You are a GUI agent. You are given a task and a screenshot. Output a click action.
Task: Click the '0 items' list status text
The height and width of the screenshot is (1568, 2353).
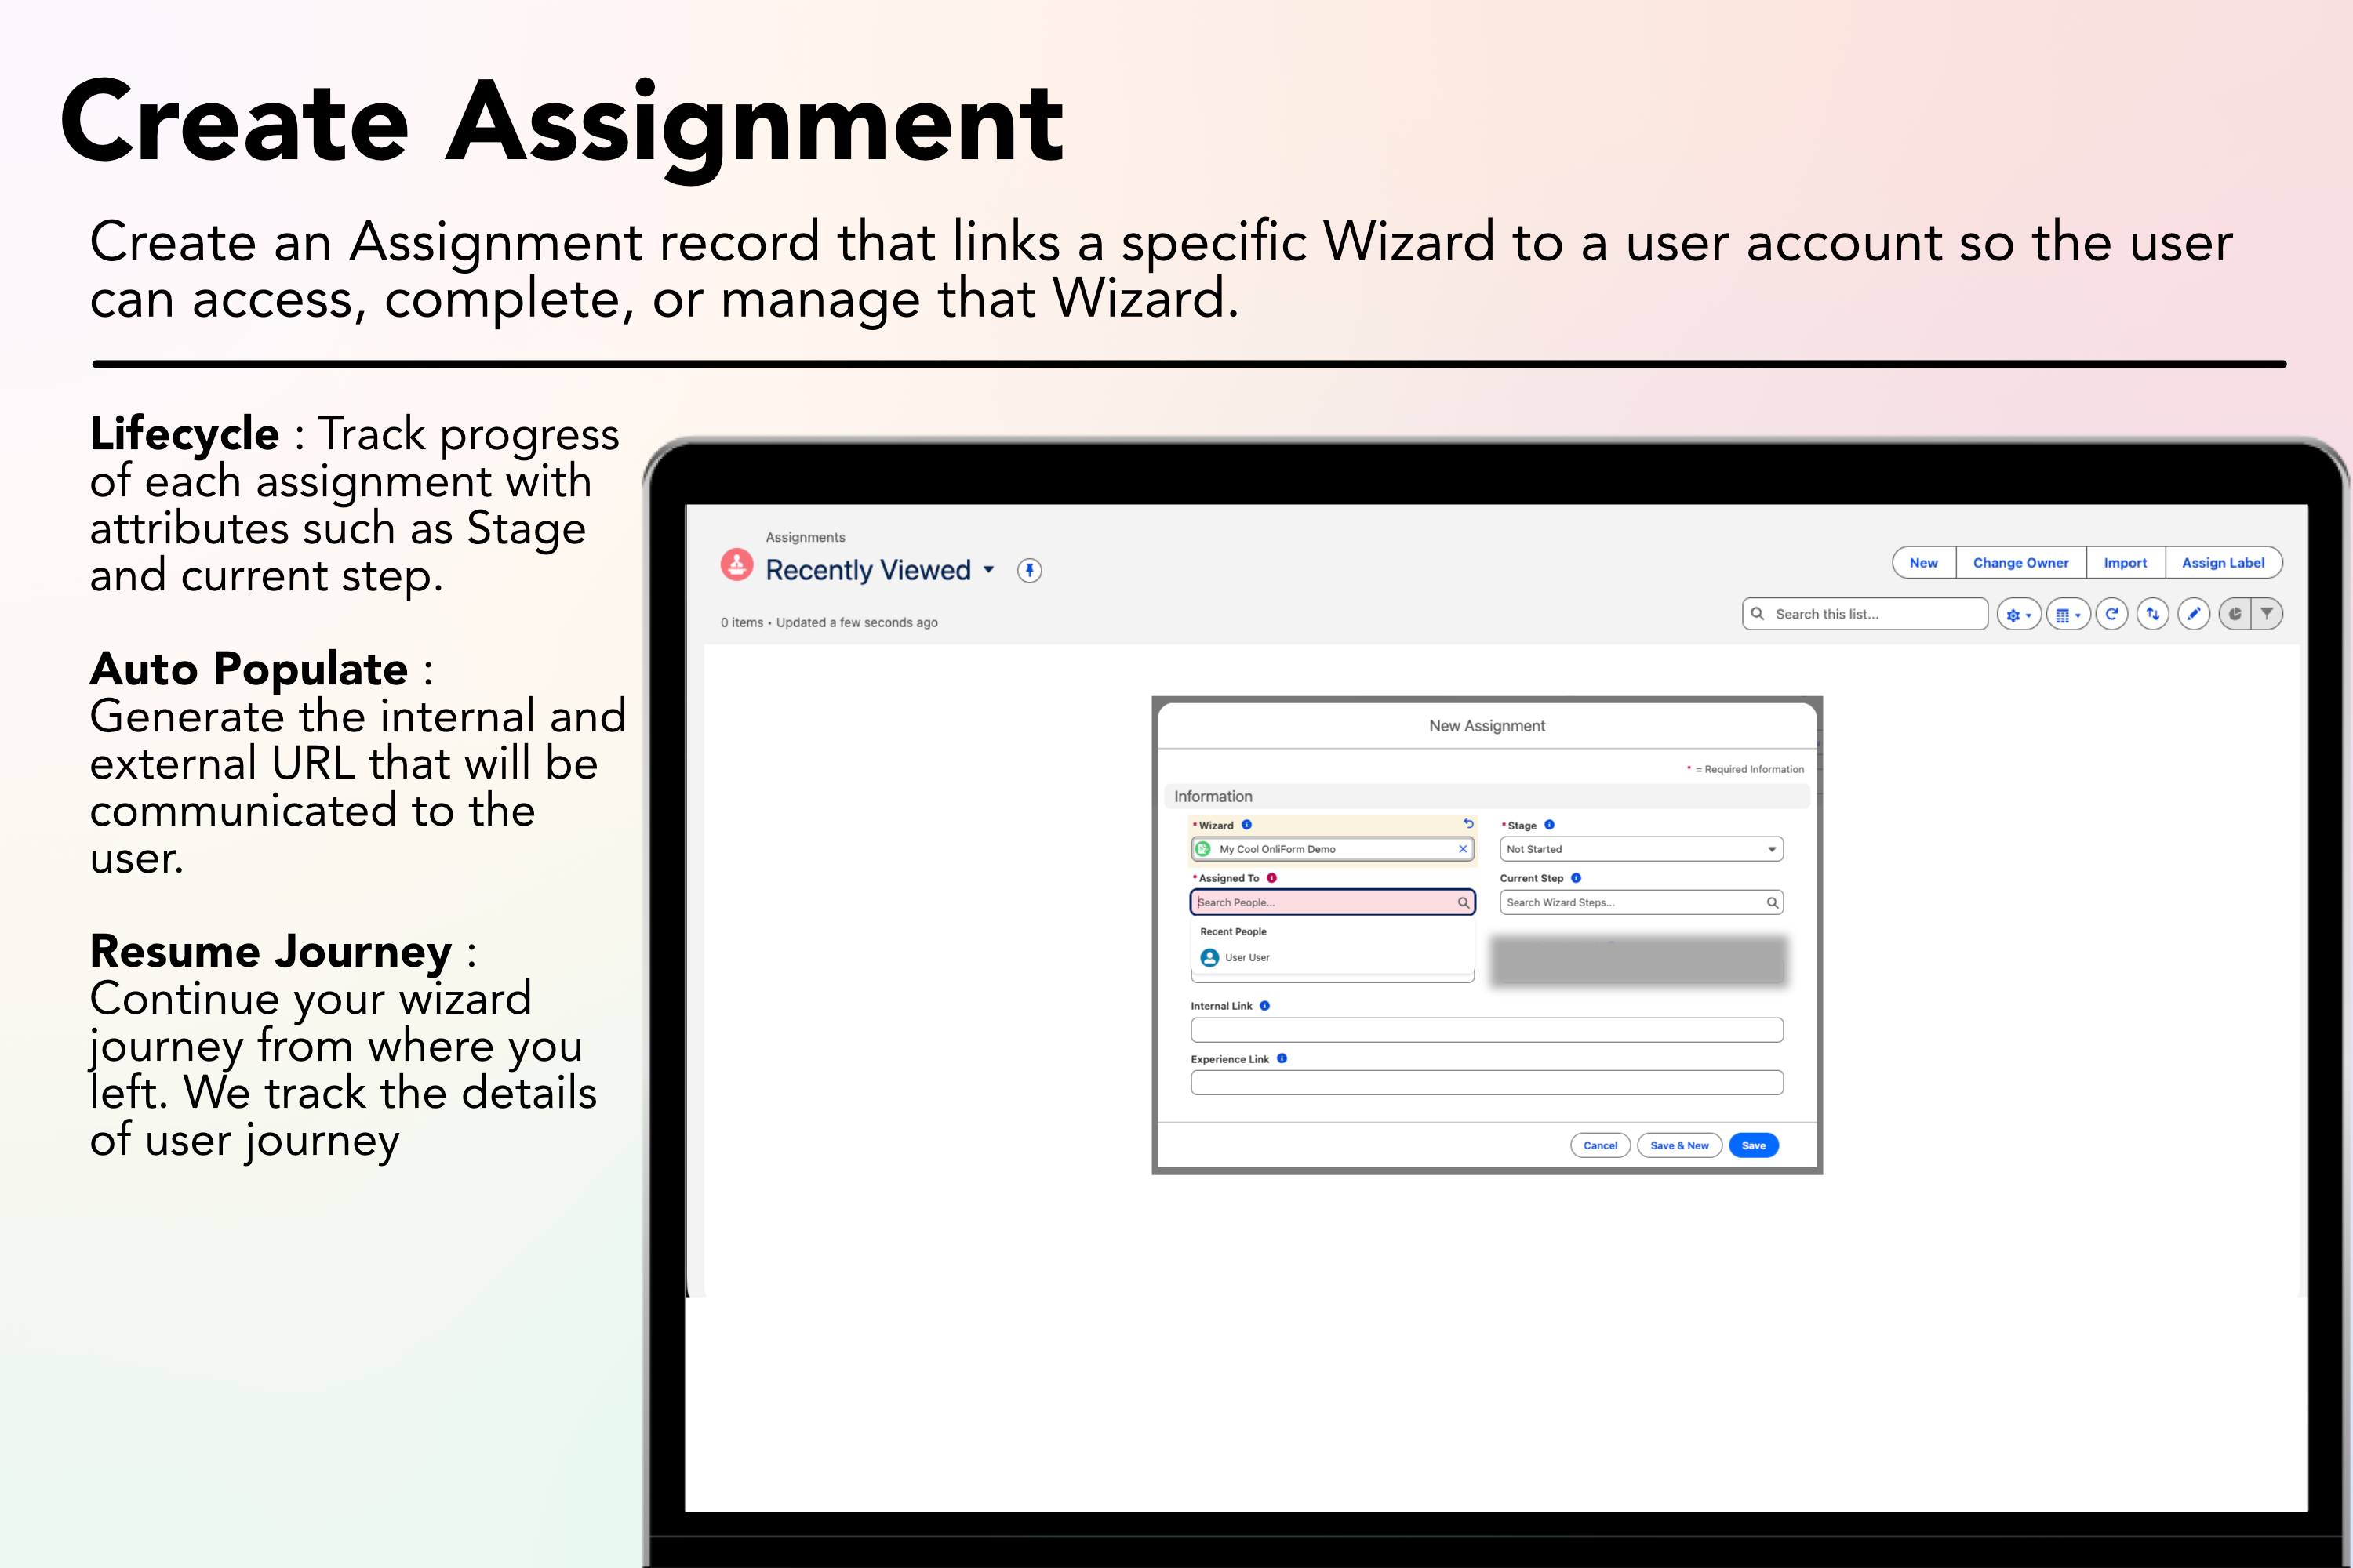click(741, 622)
